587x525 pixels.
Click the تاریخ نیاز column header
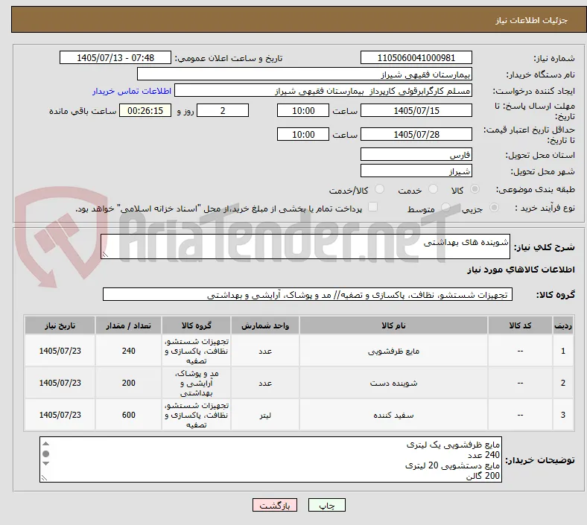60,325
